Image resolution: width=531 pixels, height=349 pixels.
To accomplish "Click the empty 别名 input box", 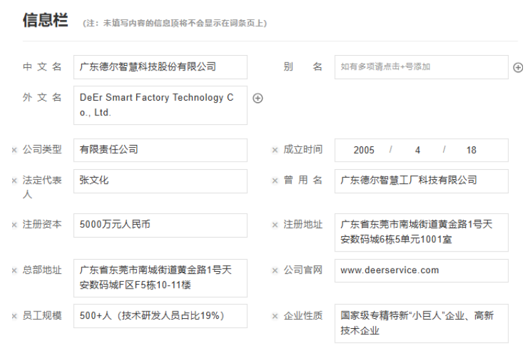I will (421, 67).
